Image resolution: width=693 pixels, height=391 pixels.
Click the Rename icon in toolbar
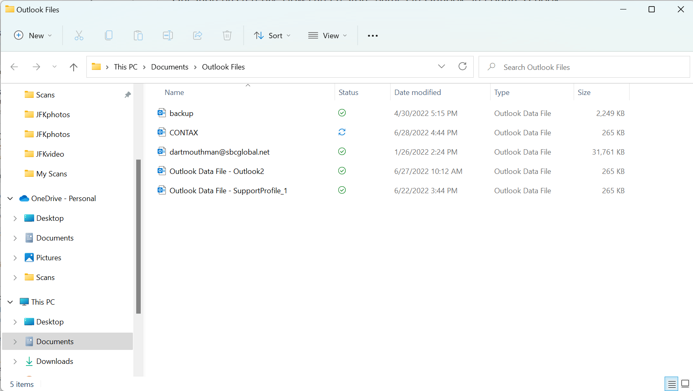point(168,36)
